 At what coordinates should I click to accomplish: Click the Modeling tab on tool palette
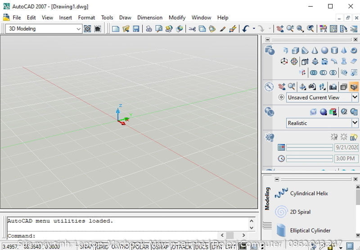coord(267,199)
